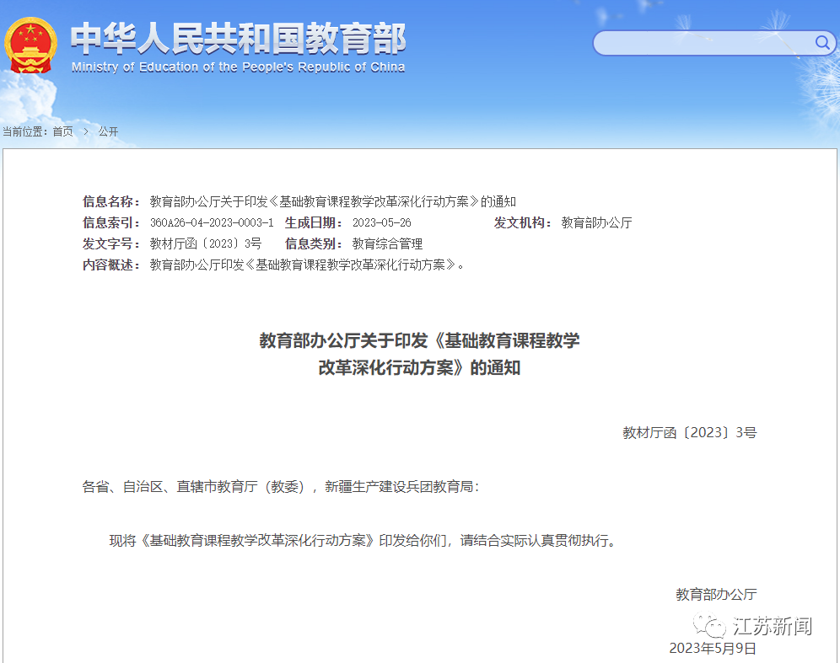Screen dimensions: 840x663
Task: Select the 信息名称 title value text
Action: click(332, 201)
